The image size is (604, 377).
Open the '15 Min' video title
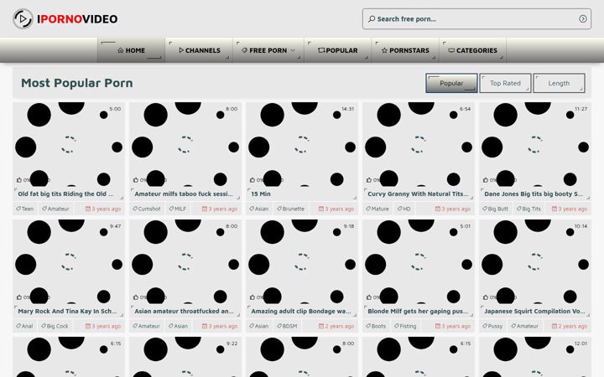(x=261, y=194)
